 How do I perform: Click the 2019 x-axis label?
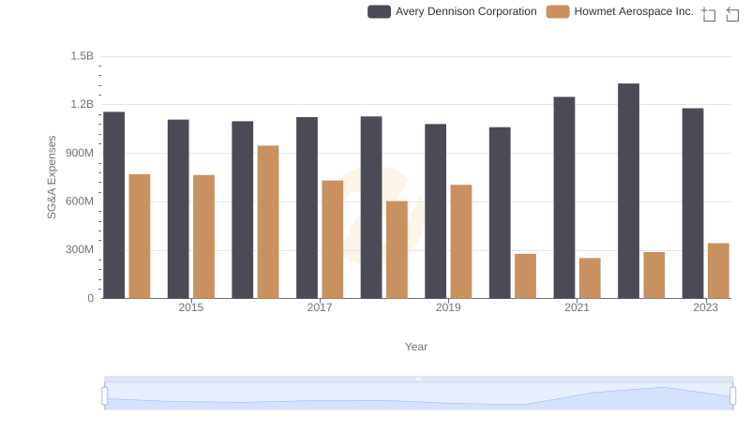point(448,307)
